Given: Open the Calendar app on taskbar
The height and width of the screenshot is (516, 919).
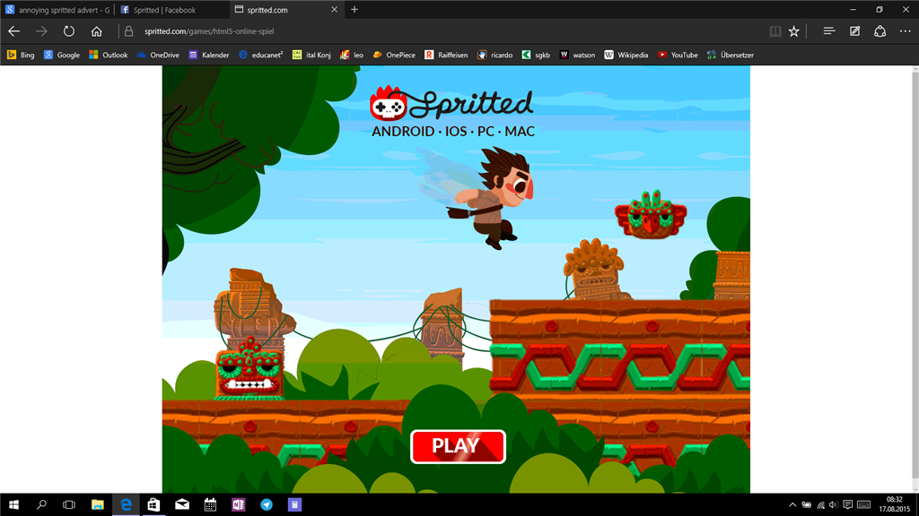Looking at the screenshot, I should coord(210,504).
